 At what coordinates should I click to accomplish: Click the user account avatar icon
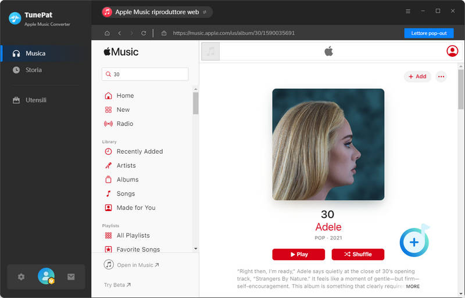pyautogui.click(x=46, y=276)
